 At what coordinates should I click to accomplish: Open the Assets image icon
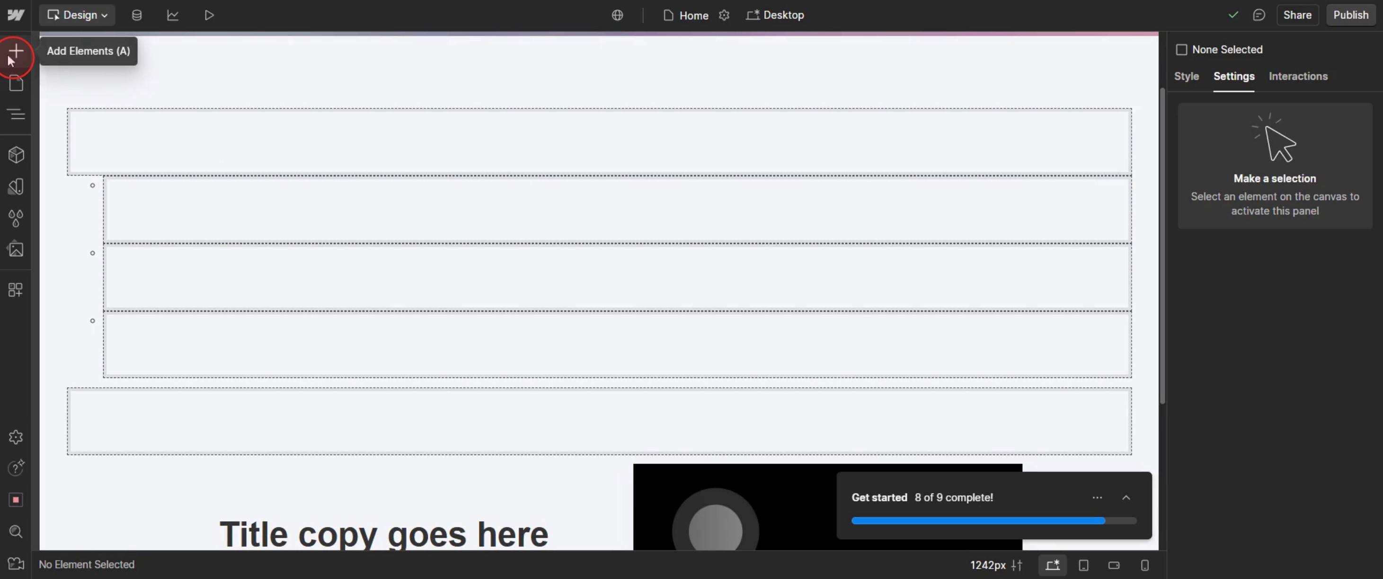click(x=16, y=249)
